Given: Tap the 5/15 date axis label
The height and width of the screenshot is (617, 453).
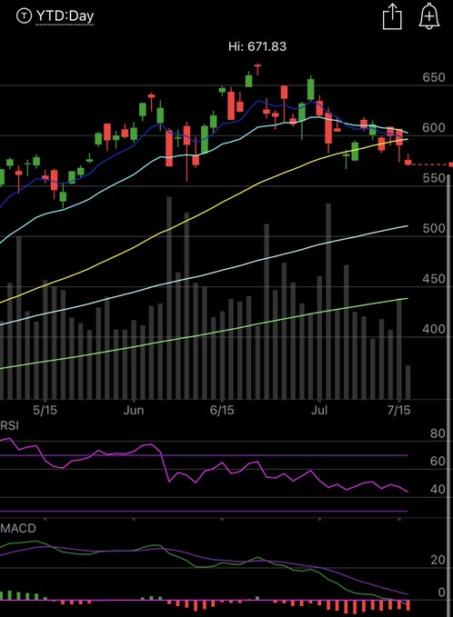Looking at the screenshot, I should (45, 411).
